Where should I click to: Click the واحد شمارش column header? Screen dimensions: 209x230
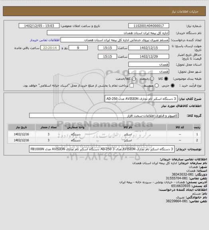76,127
